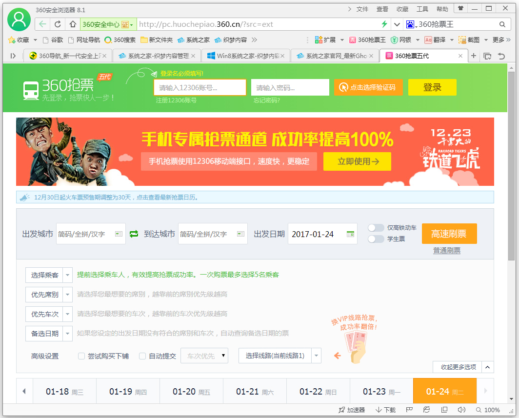Go to browser home page icon
The height and width of the screenshot is (418, 519).
coord(73,24)
